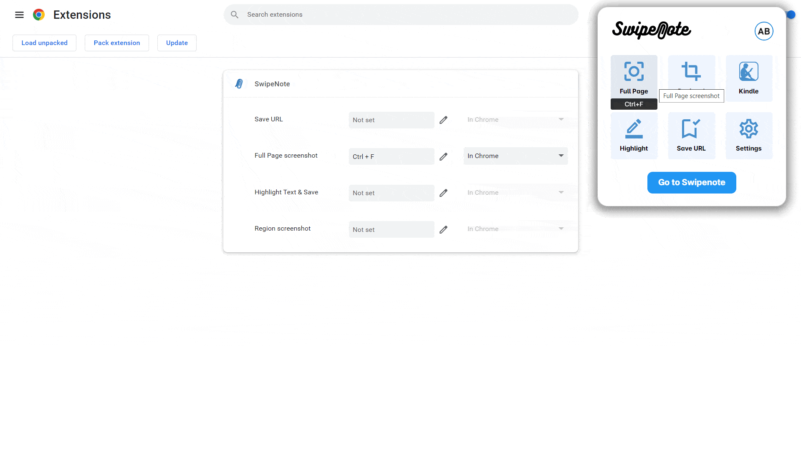Click the Chrome logo icon
This screenshot has width=801, height=450.
pyautogui.click(x=39, y=15)
